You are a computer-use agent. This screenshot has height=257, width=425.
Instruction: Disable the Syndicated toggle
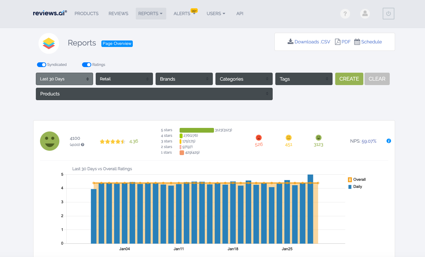coord(42,64)
